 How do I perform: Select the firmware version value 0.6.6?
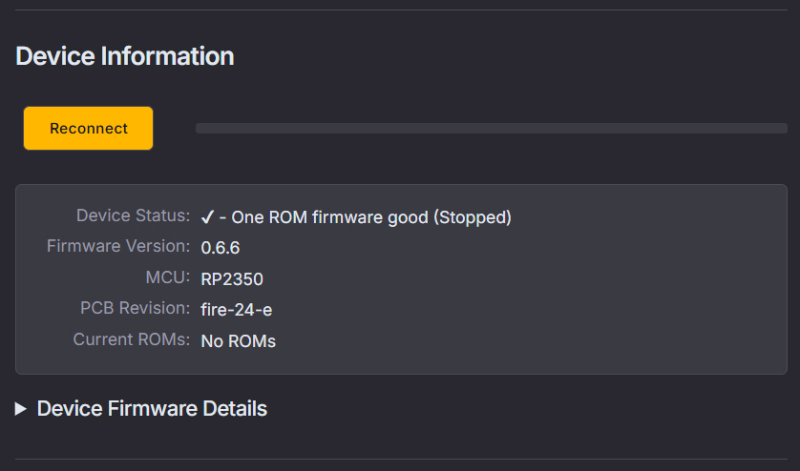click(x=220, y=248)
